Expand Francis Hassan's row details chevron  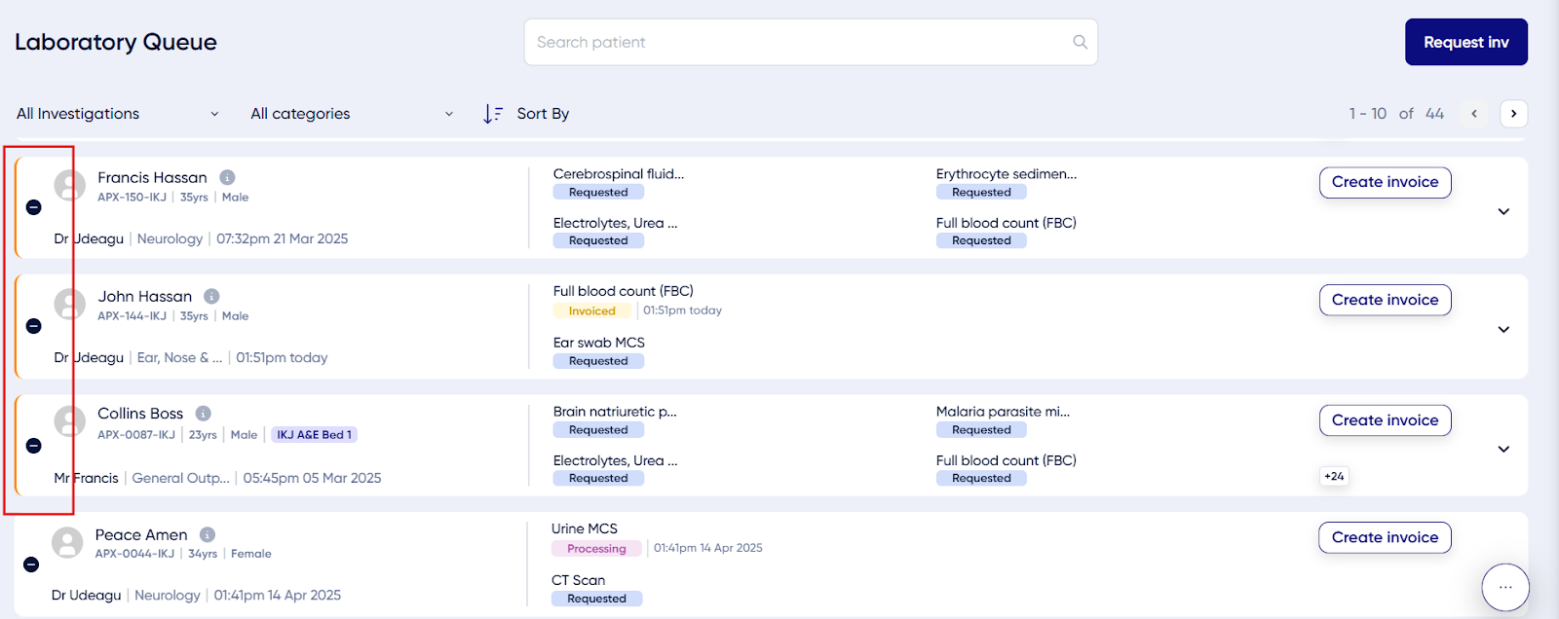[1503, 211]
